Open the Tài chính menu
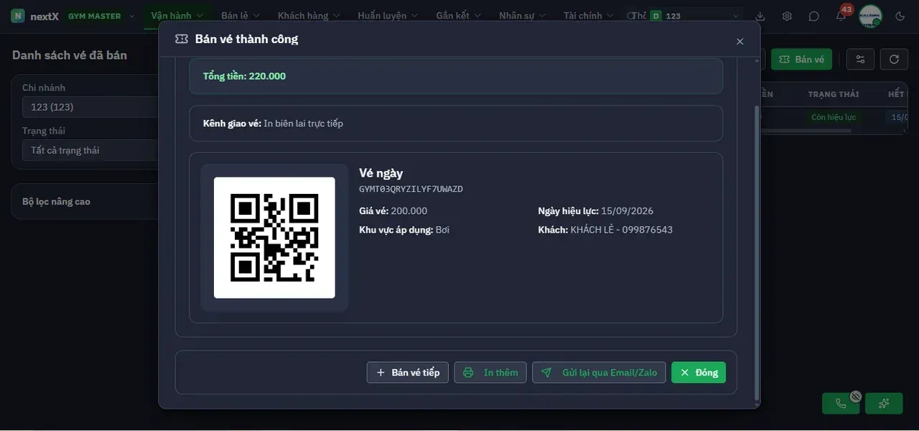 click(588, 16)
